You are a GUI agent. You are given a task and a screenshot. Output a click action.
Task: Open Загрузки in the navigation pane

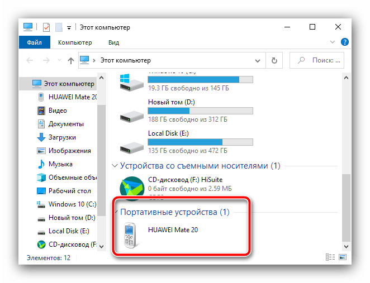(58, 137)
